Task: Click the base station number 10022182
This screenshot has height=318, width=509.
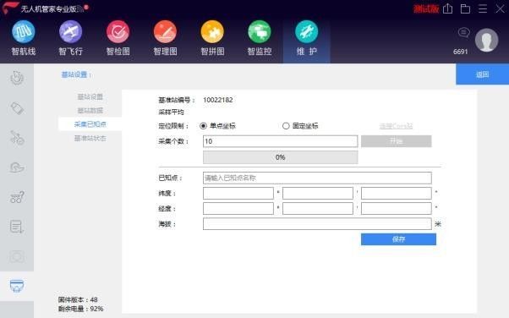Action: pos(218,100)
